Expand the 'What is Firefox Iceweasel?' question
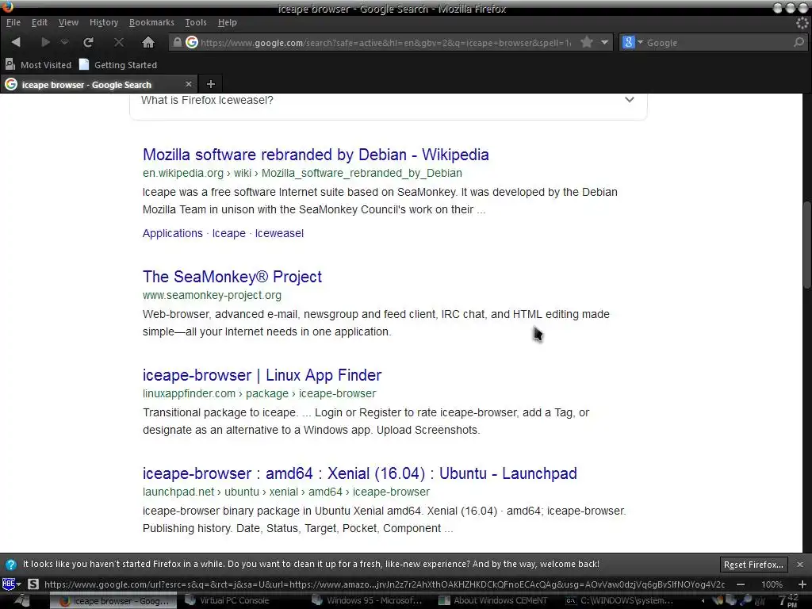Viewport: 812px width, 609px height. click(x=389, y=100)
